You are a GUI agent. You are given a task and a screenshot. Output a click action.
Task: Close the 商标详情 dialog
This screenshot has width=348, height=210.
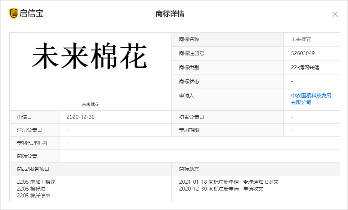click(x=335, y=14)
